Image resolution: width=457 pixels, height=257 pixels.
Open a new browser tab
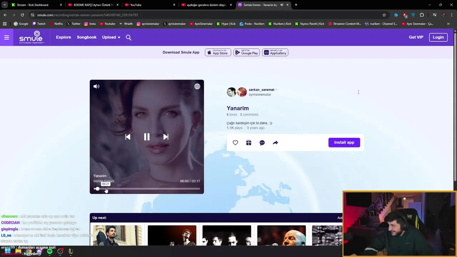[296, 5]
